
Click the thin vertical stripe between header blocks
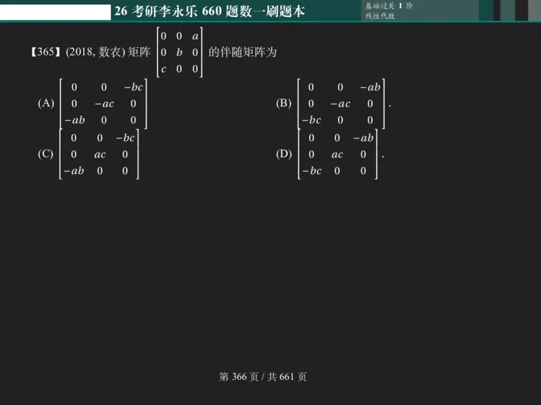point(497,9)
